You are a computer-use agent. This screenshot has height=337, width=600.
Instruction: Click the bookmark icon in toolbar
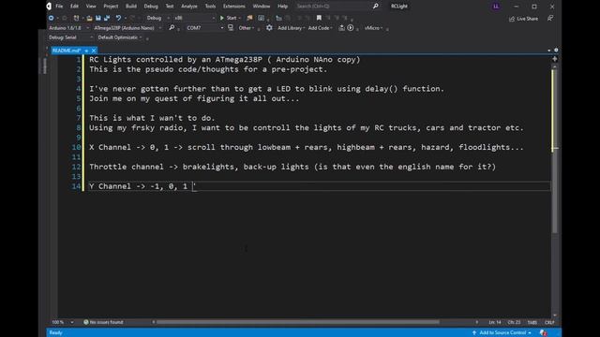pyautogui.click(x=319, y=18)
